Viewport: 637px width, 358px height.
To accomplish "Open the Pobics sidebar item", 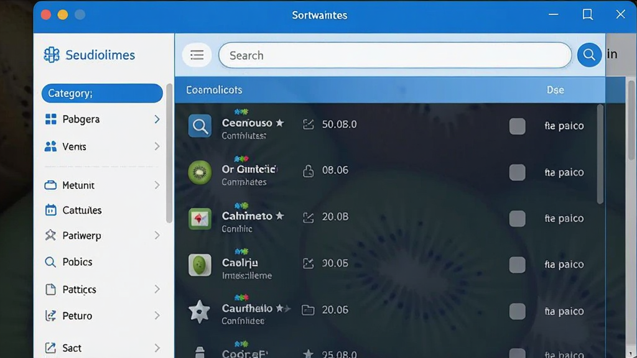I will pyautogui.click(x=103, y=262).
